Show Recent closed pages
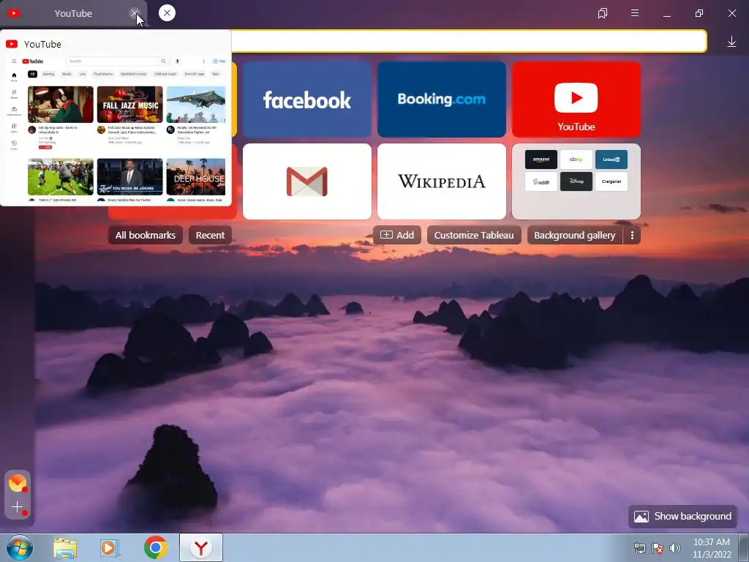749x562 pixels. click(x=210, y=235)
